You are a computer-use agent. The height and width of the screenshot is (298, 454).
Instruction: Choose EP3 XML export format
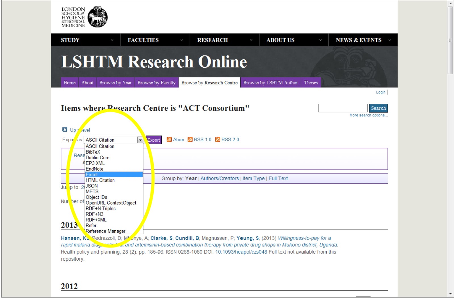tap(114, 163)
